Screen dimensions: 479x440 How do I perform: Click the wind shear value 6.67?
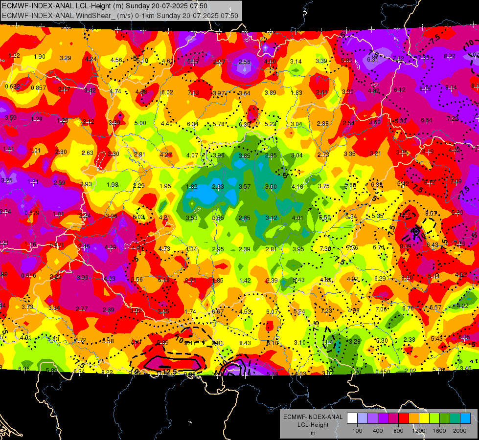tap(218, 312)
